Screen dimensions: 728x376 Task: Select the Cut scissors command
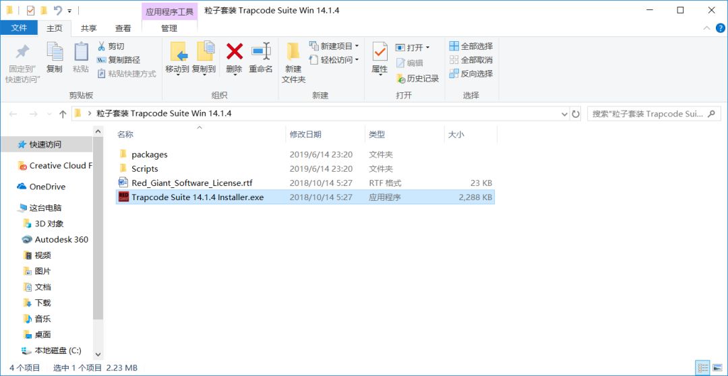click(x=111, y=46)
